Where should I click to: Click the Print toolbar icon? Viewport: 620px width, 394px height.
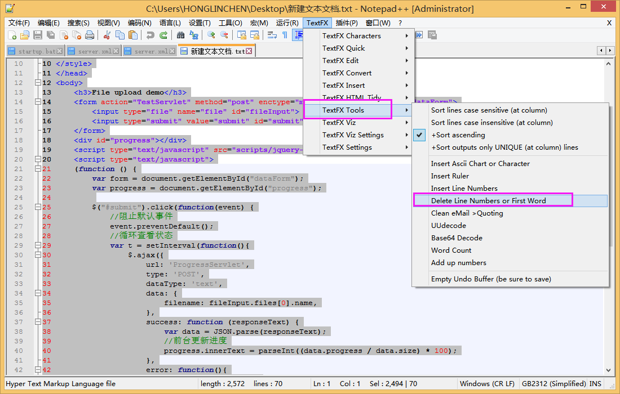[x=90, y=35]
